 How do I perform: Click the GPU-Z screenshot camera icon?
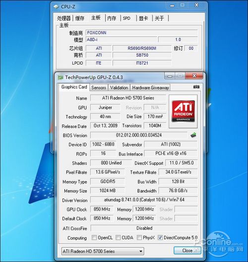(x=196, y=87)
